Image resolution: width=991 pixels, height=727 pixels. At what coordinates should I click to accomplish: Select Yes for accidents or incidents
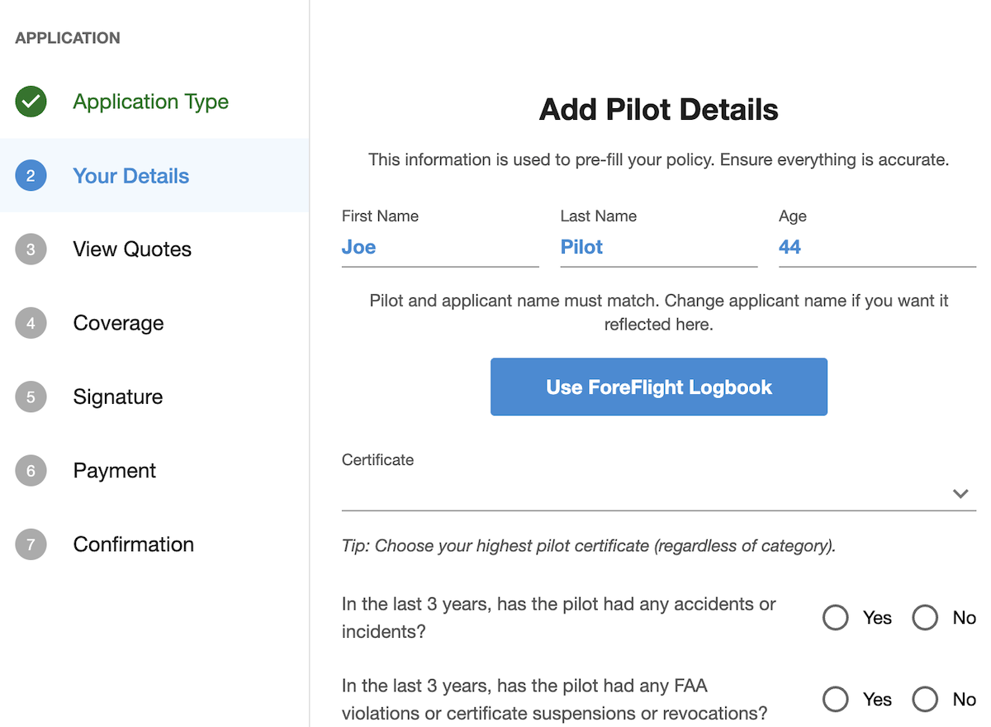pyautogui.click(x=836, y=618)
